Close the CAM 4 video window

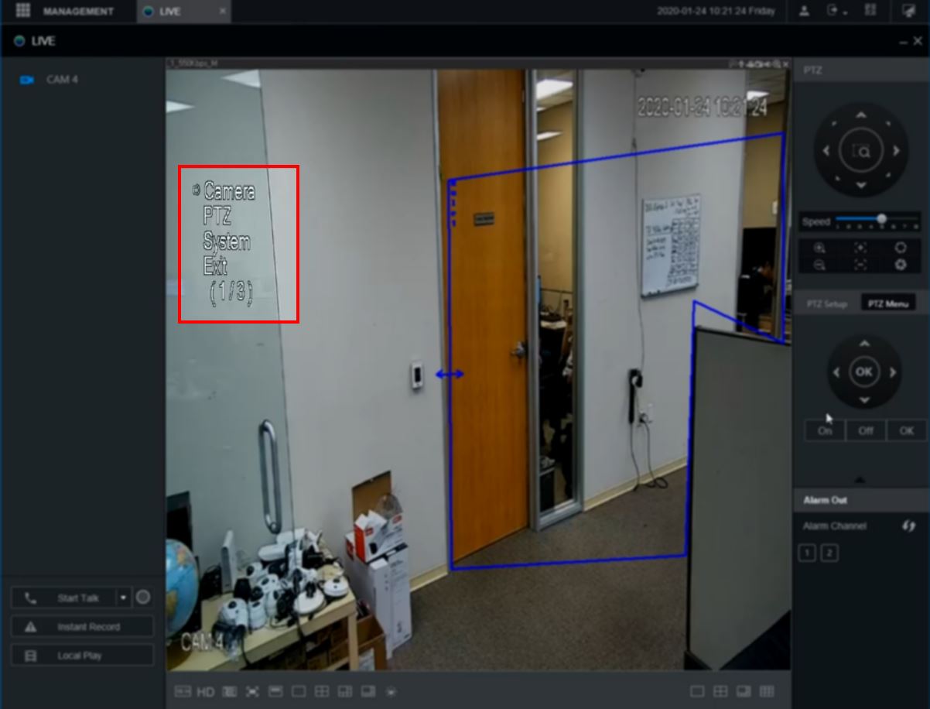click(x=786, y=64)
